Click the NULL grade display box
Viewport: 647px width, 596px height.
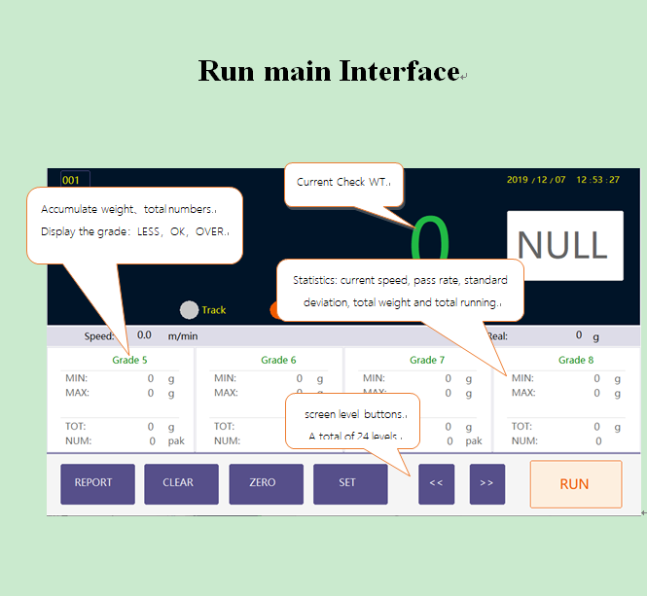pyautogui.click(x=565, y=245)
